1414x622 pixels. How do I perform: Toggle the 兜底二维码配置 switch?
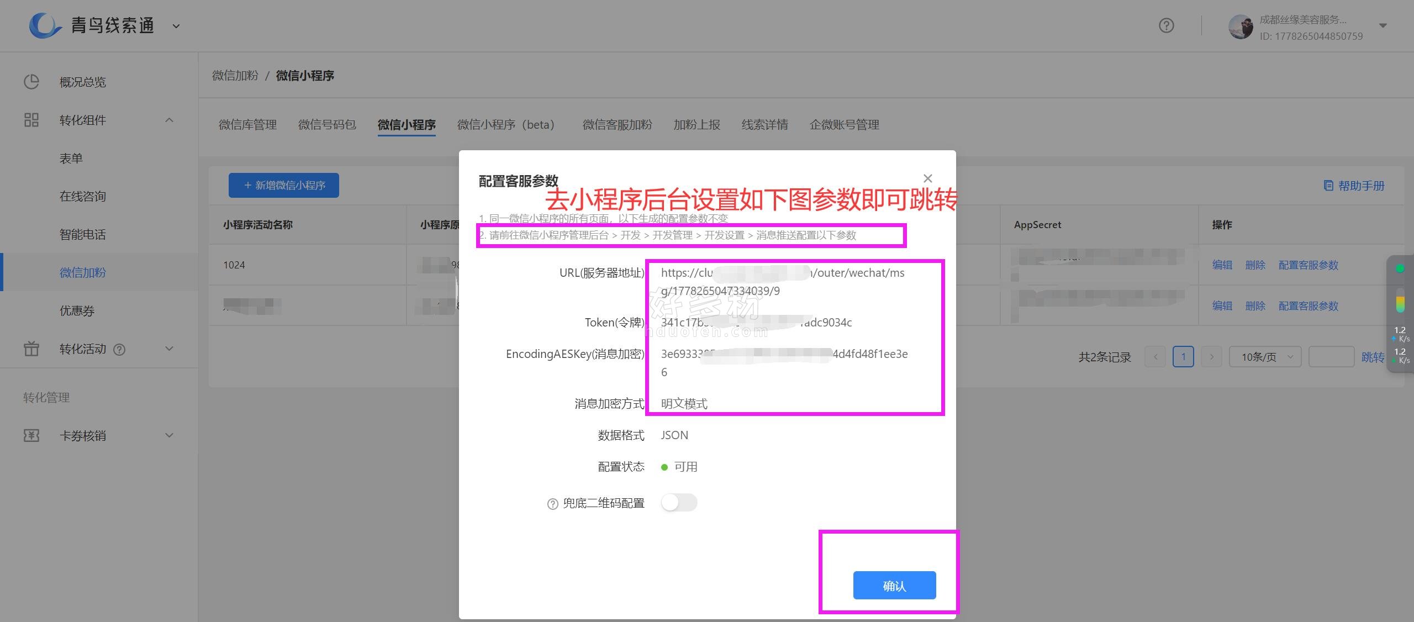(679, 503)
